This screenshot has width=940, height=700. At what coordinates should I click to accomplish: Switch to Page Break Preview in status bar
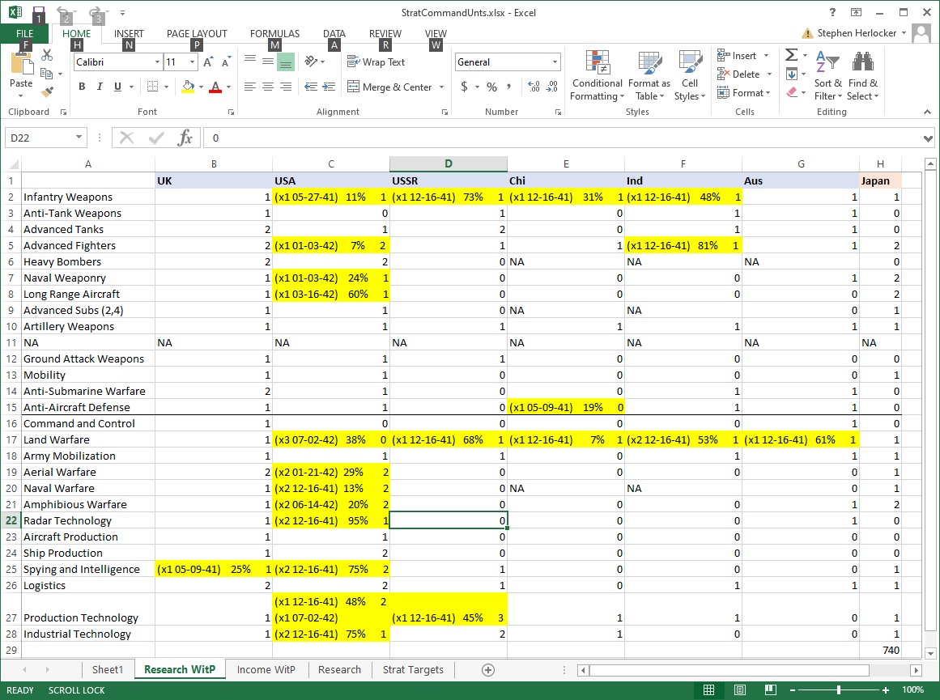(x=770, y=689)
